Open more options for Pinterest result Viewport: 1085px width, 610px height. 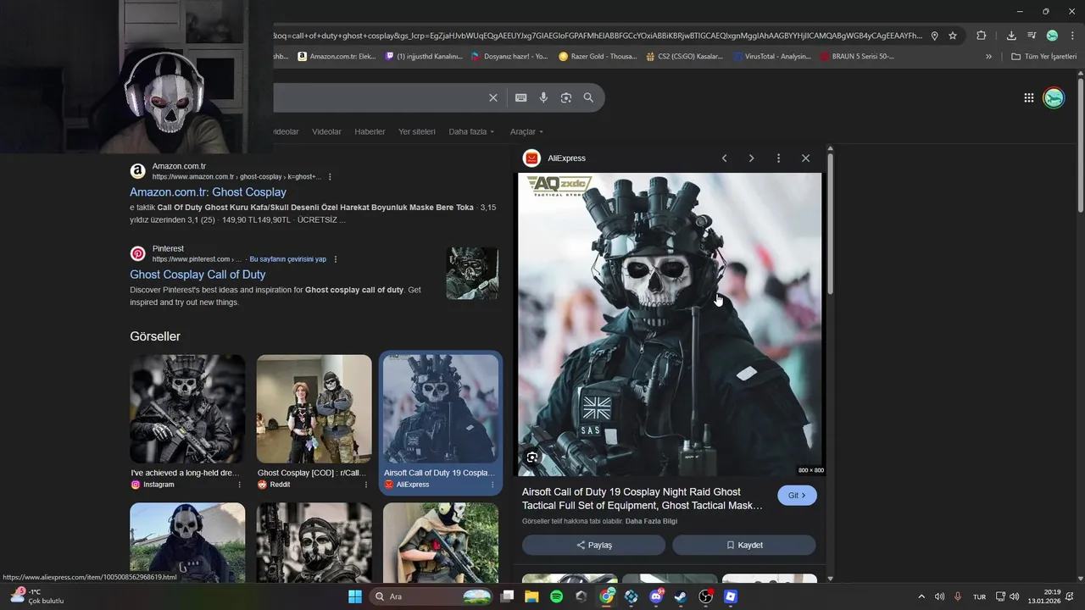(x=336, y=259)
